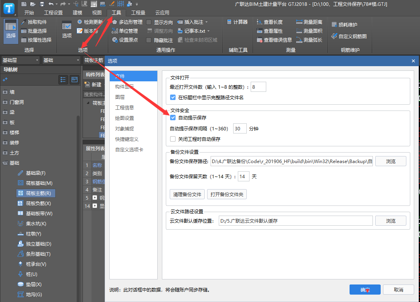Toggle 隐藏批注 checkbox in ribbon
This screenshot has width=420, height=302.
149,40
